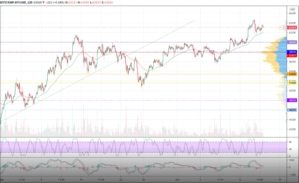This screenshot has width=299, height=183.
Task: Select the orange 53400 price level label
Action: [x=292, y=74]
